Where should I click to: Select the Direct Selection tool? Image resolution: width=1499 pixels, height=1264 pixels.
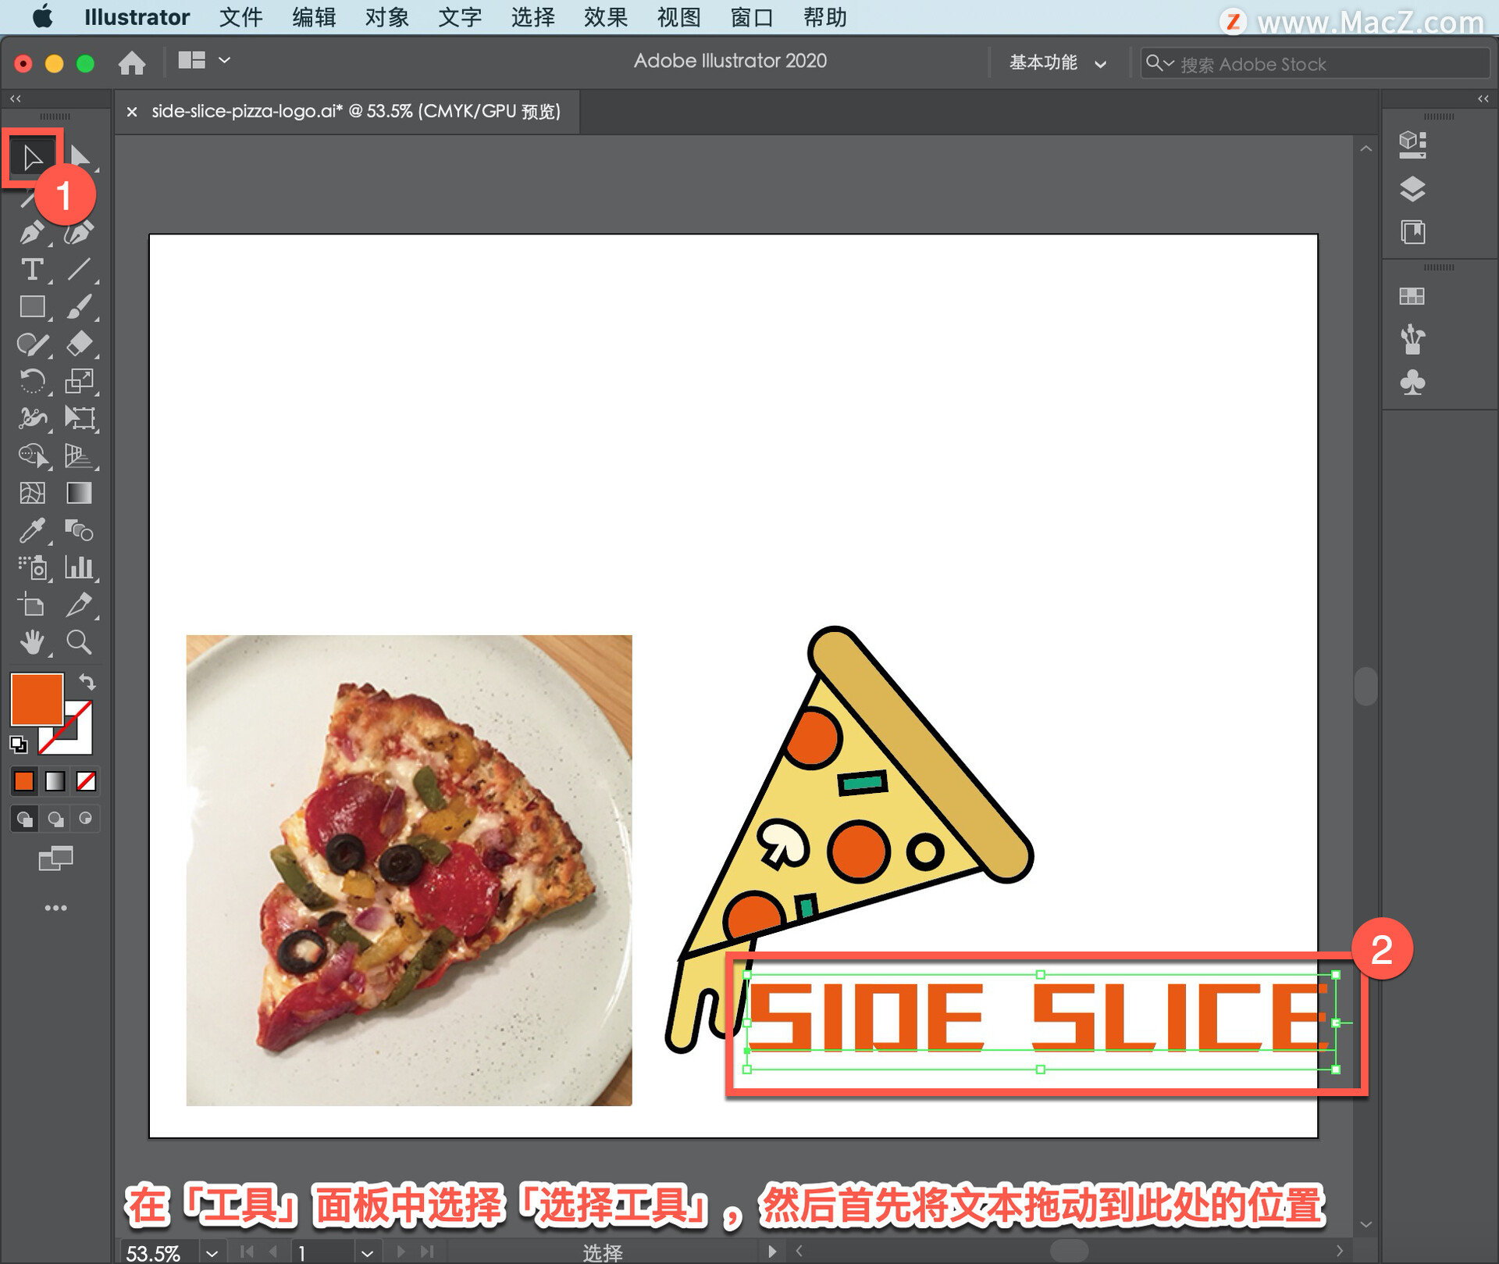[80, 157]
